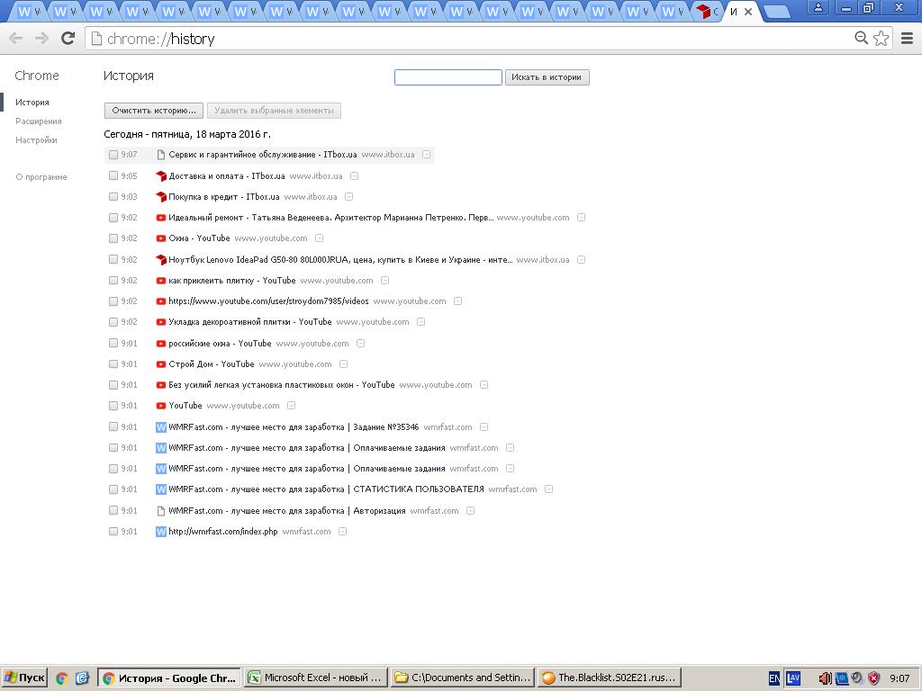The image size is (922, 691).
Task: Open 'C:\Documents and Settin...' taskbar folder
Action: click(463, 678)
